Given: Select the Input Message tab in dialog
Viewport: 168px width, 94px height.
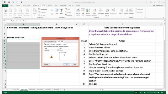Looking at the screenshot, I should [x=53, y=42].
